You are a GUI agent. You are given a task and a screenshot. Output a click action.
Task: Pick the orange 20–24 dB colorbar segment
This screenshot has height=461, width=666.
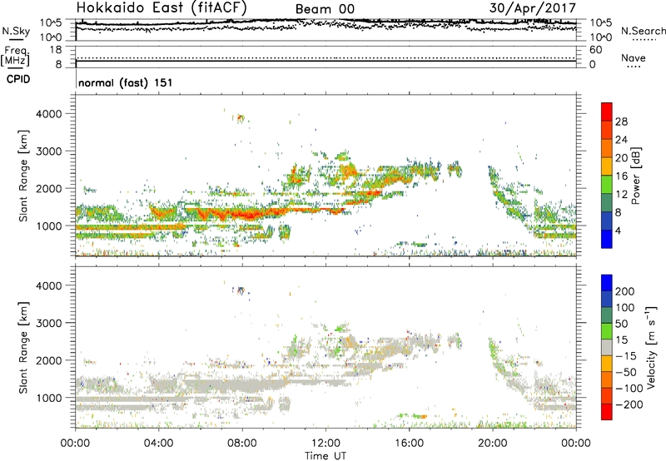[607, 148]
